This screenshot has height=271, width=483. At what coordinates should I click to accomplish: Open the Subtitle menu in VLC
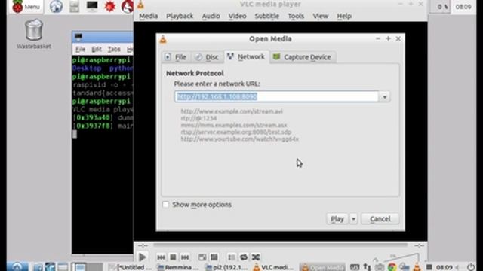tap(266, 16)
